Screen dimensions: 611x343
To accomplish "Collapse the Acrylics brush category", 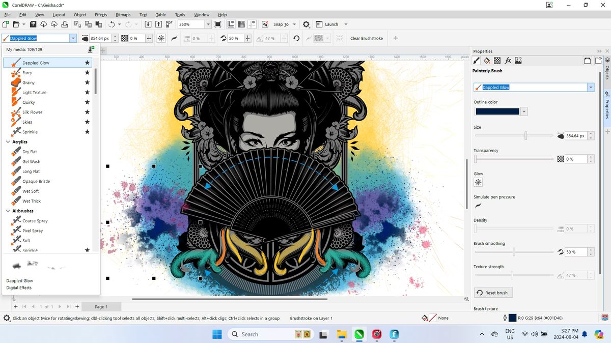I will click(x=8, y=141).
